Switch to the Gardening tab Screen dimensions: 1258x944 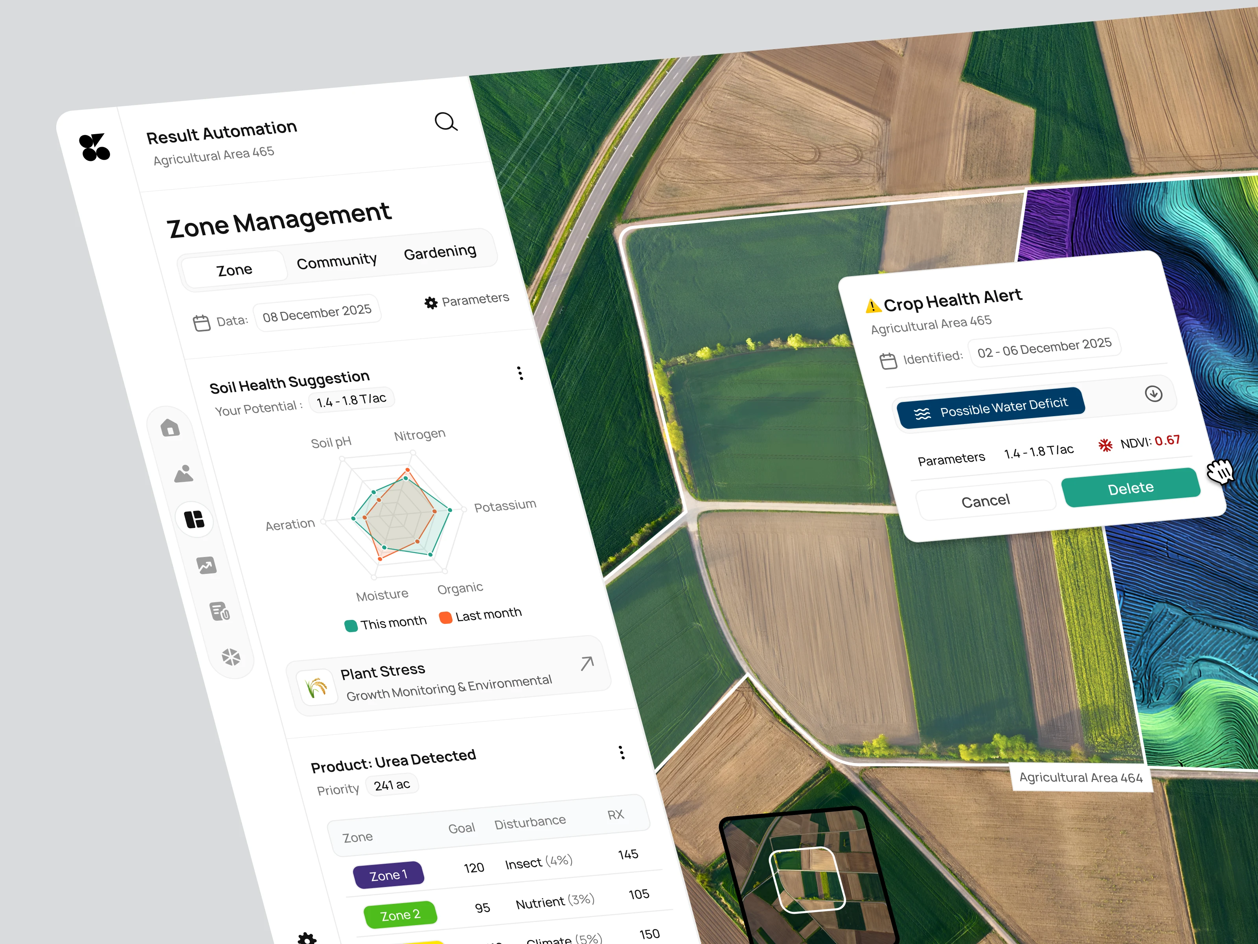click(x=440, y=252)
